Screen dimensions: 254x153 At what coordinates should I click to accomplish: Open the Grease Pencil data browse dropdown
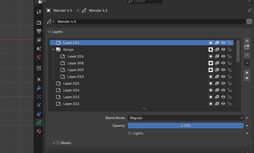pyautogui.click(x=51, y=22)
